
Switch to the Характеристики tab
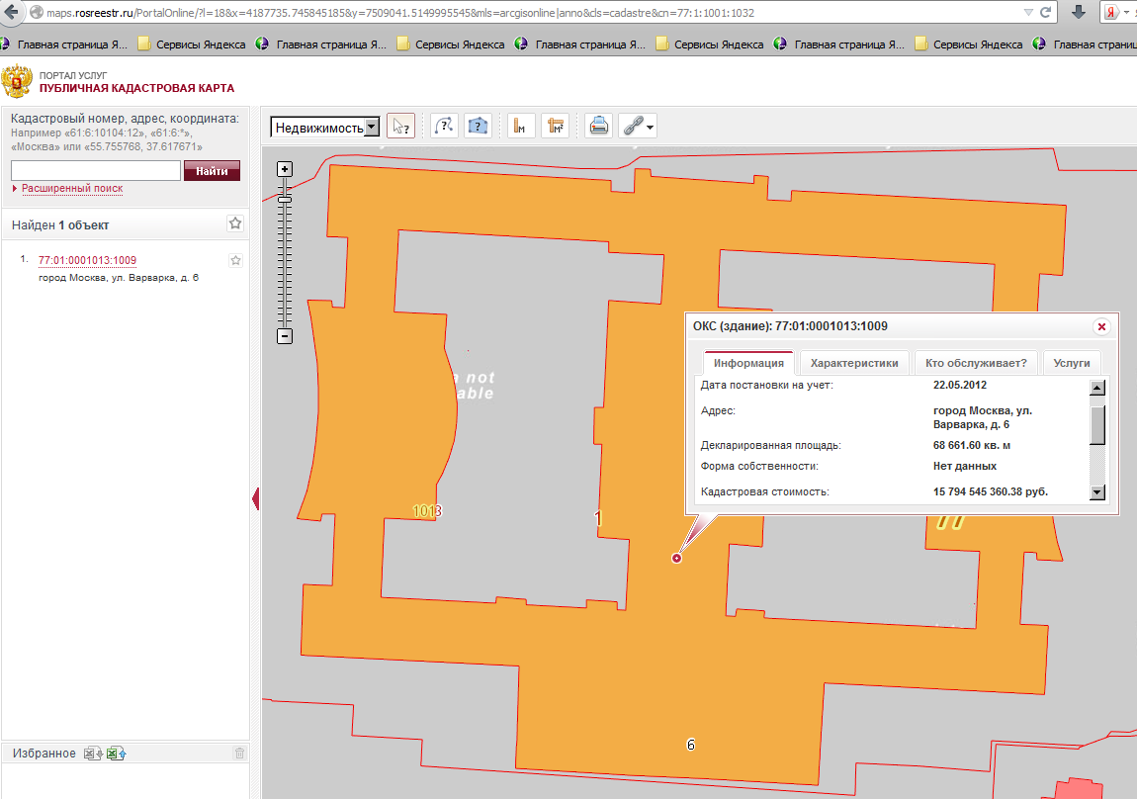coord(853,363)
